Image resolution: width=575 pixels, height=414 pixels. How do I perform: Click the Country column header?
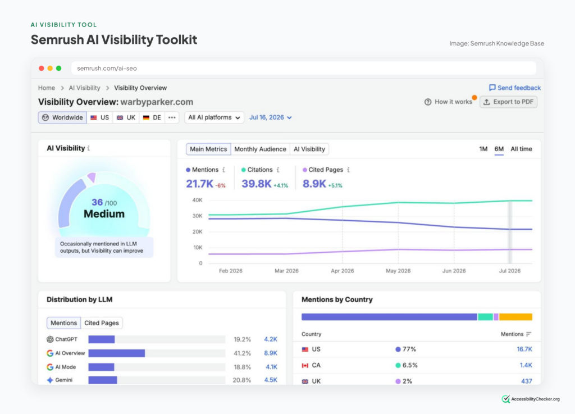[x=311, y=334]
